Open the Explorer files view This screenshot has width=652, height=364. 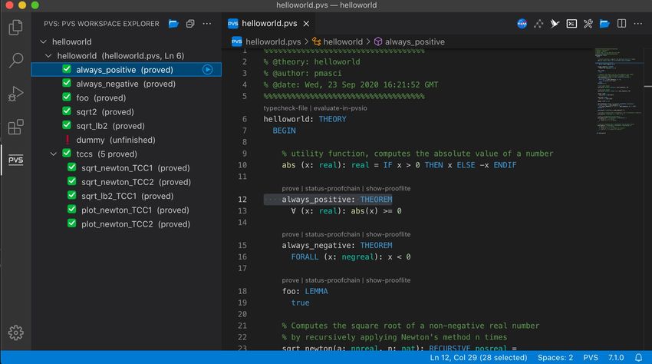[x=15, y=28]
